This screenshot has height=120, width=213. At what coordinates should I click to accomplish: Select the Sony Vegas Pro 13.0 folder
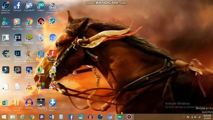pos(17,105)
